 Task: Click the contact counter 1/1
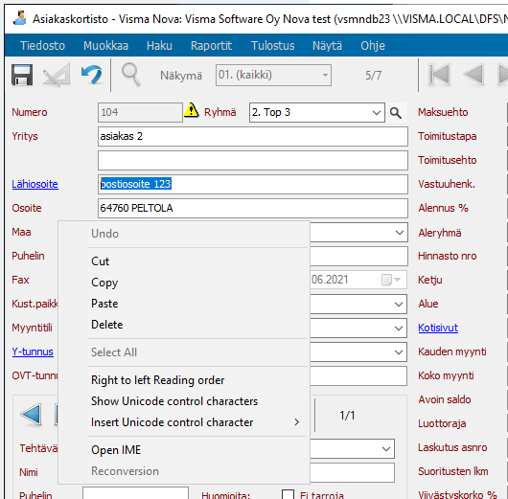pos(347,415)
